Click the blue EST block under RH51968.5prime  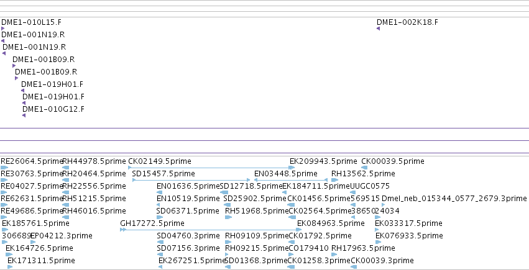(x=228, y=217)
